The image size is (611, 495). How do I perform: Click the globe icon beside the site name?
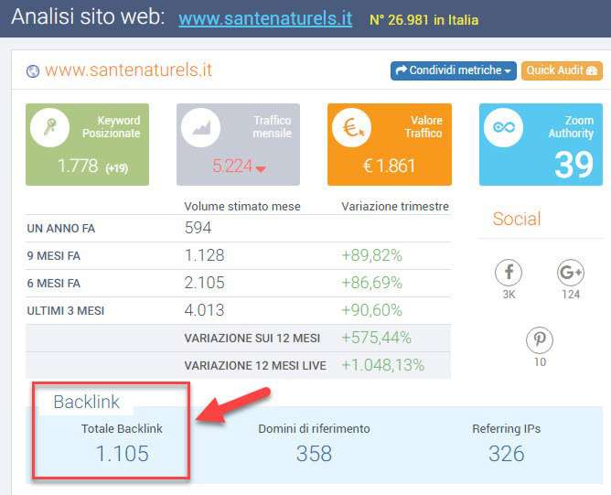(x=33, y=71)
